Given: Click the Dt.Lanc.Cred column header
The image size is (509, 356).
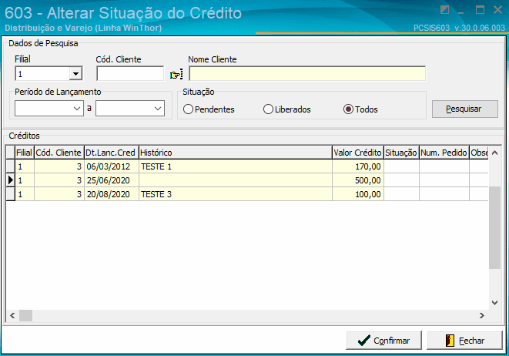Looking at the screenshot, I should [112, 153].
